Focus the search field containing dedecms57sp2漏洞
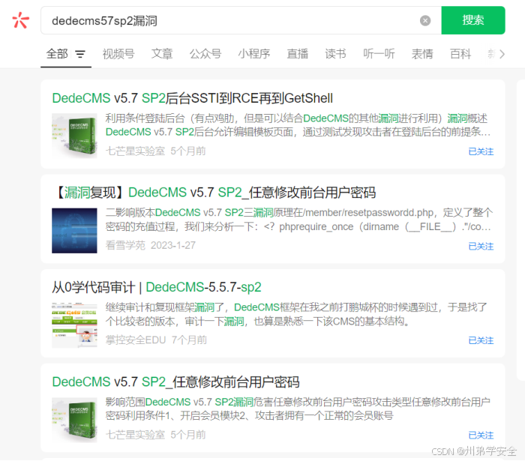 241,20
